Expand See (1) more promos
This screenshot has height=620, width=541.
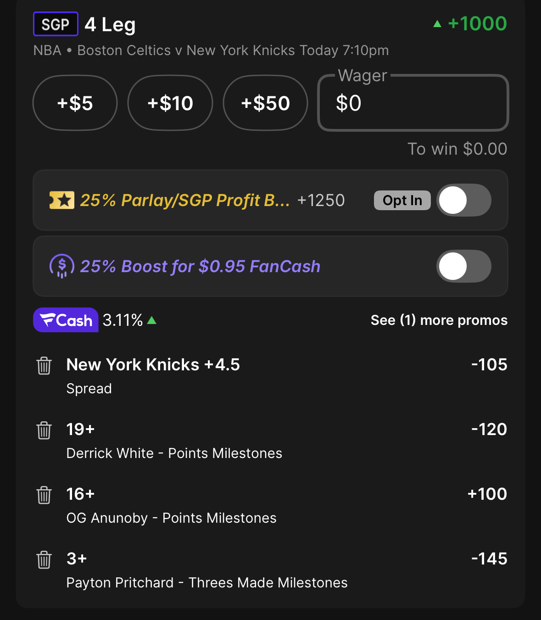[439, 320]
